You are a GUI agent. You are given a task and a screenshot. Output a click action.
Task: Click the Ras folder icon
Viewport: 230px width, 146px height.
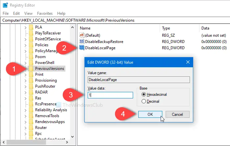tap(31, 98)
